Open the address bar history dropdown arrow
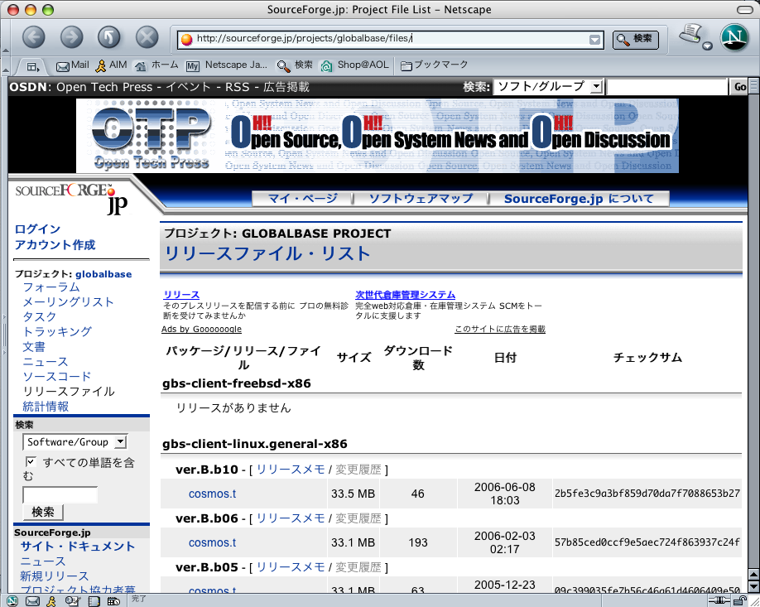760x607 pixels. click(594, 40)
